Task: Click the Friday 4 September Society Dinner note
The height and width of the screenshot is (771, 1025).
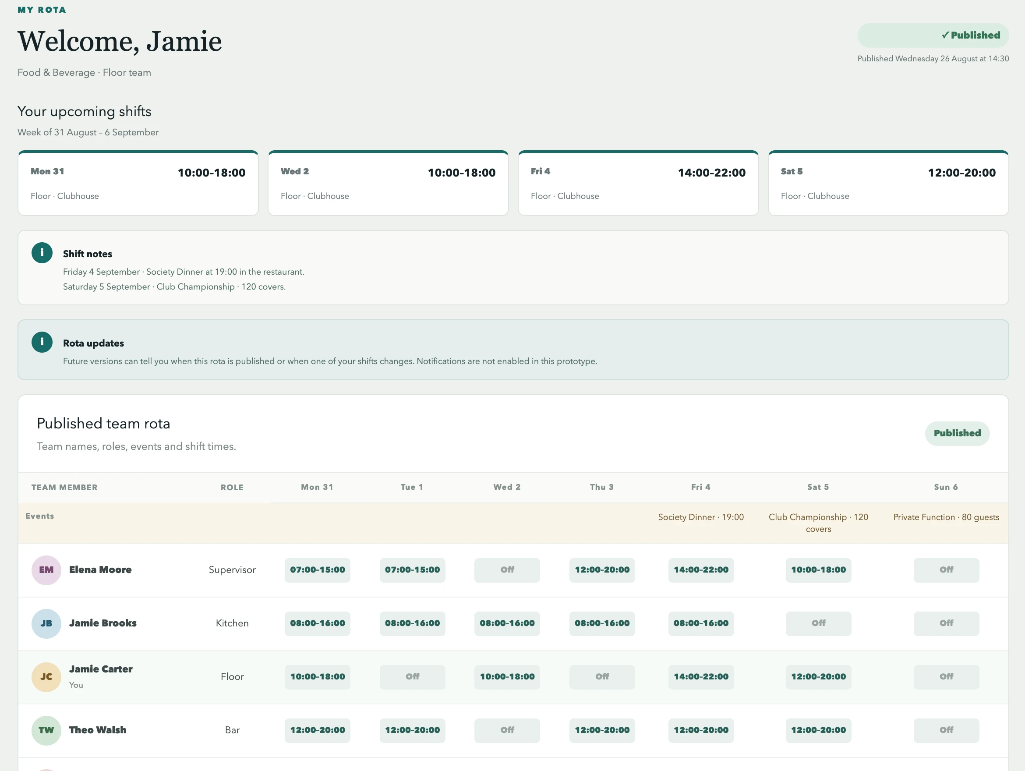Action: pyautogui.click(x=184, y=272)
